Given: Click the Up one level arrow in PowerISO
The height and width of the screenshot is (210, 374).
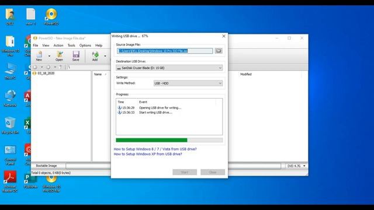Looking at the screenshot, I should 61,67.
